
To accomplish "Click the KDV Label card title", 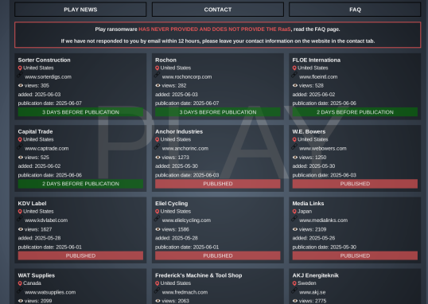I will 32,204.
